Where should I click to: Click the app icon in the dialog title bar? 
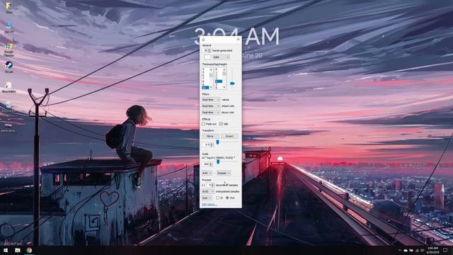click(x=203, y=40)
